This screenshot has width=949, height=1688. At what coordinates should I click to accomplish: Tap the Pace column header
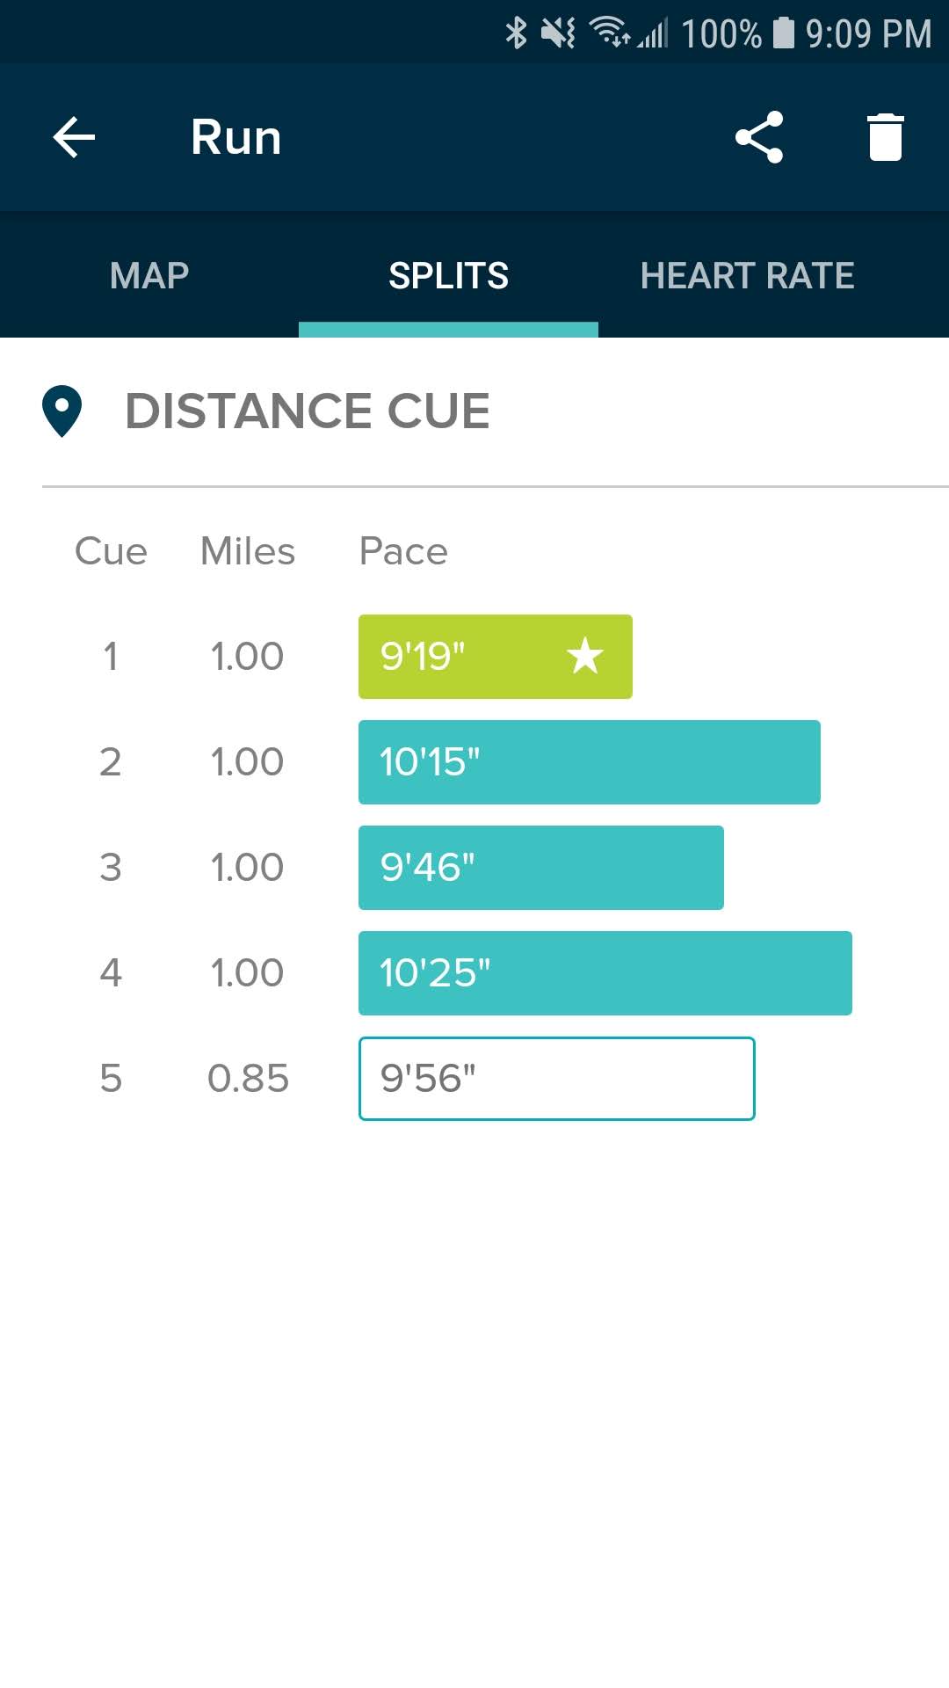[403, 552]
